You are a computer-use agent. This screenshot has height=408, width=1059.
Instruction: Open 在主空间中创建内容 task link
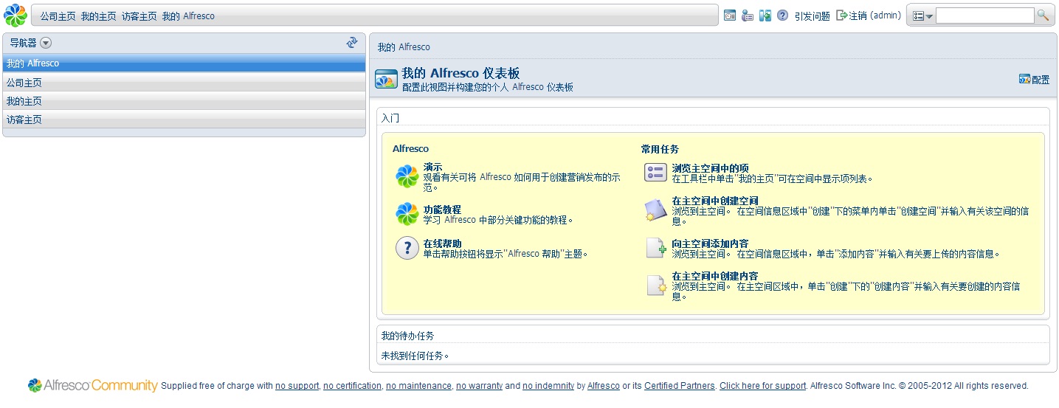point(715,276)
